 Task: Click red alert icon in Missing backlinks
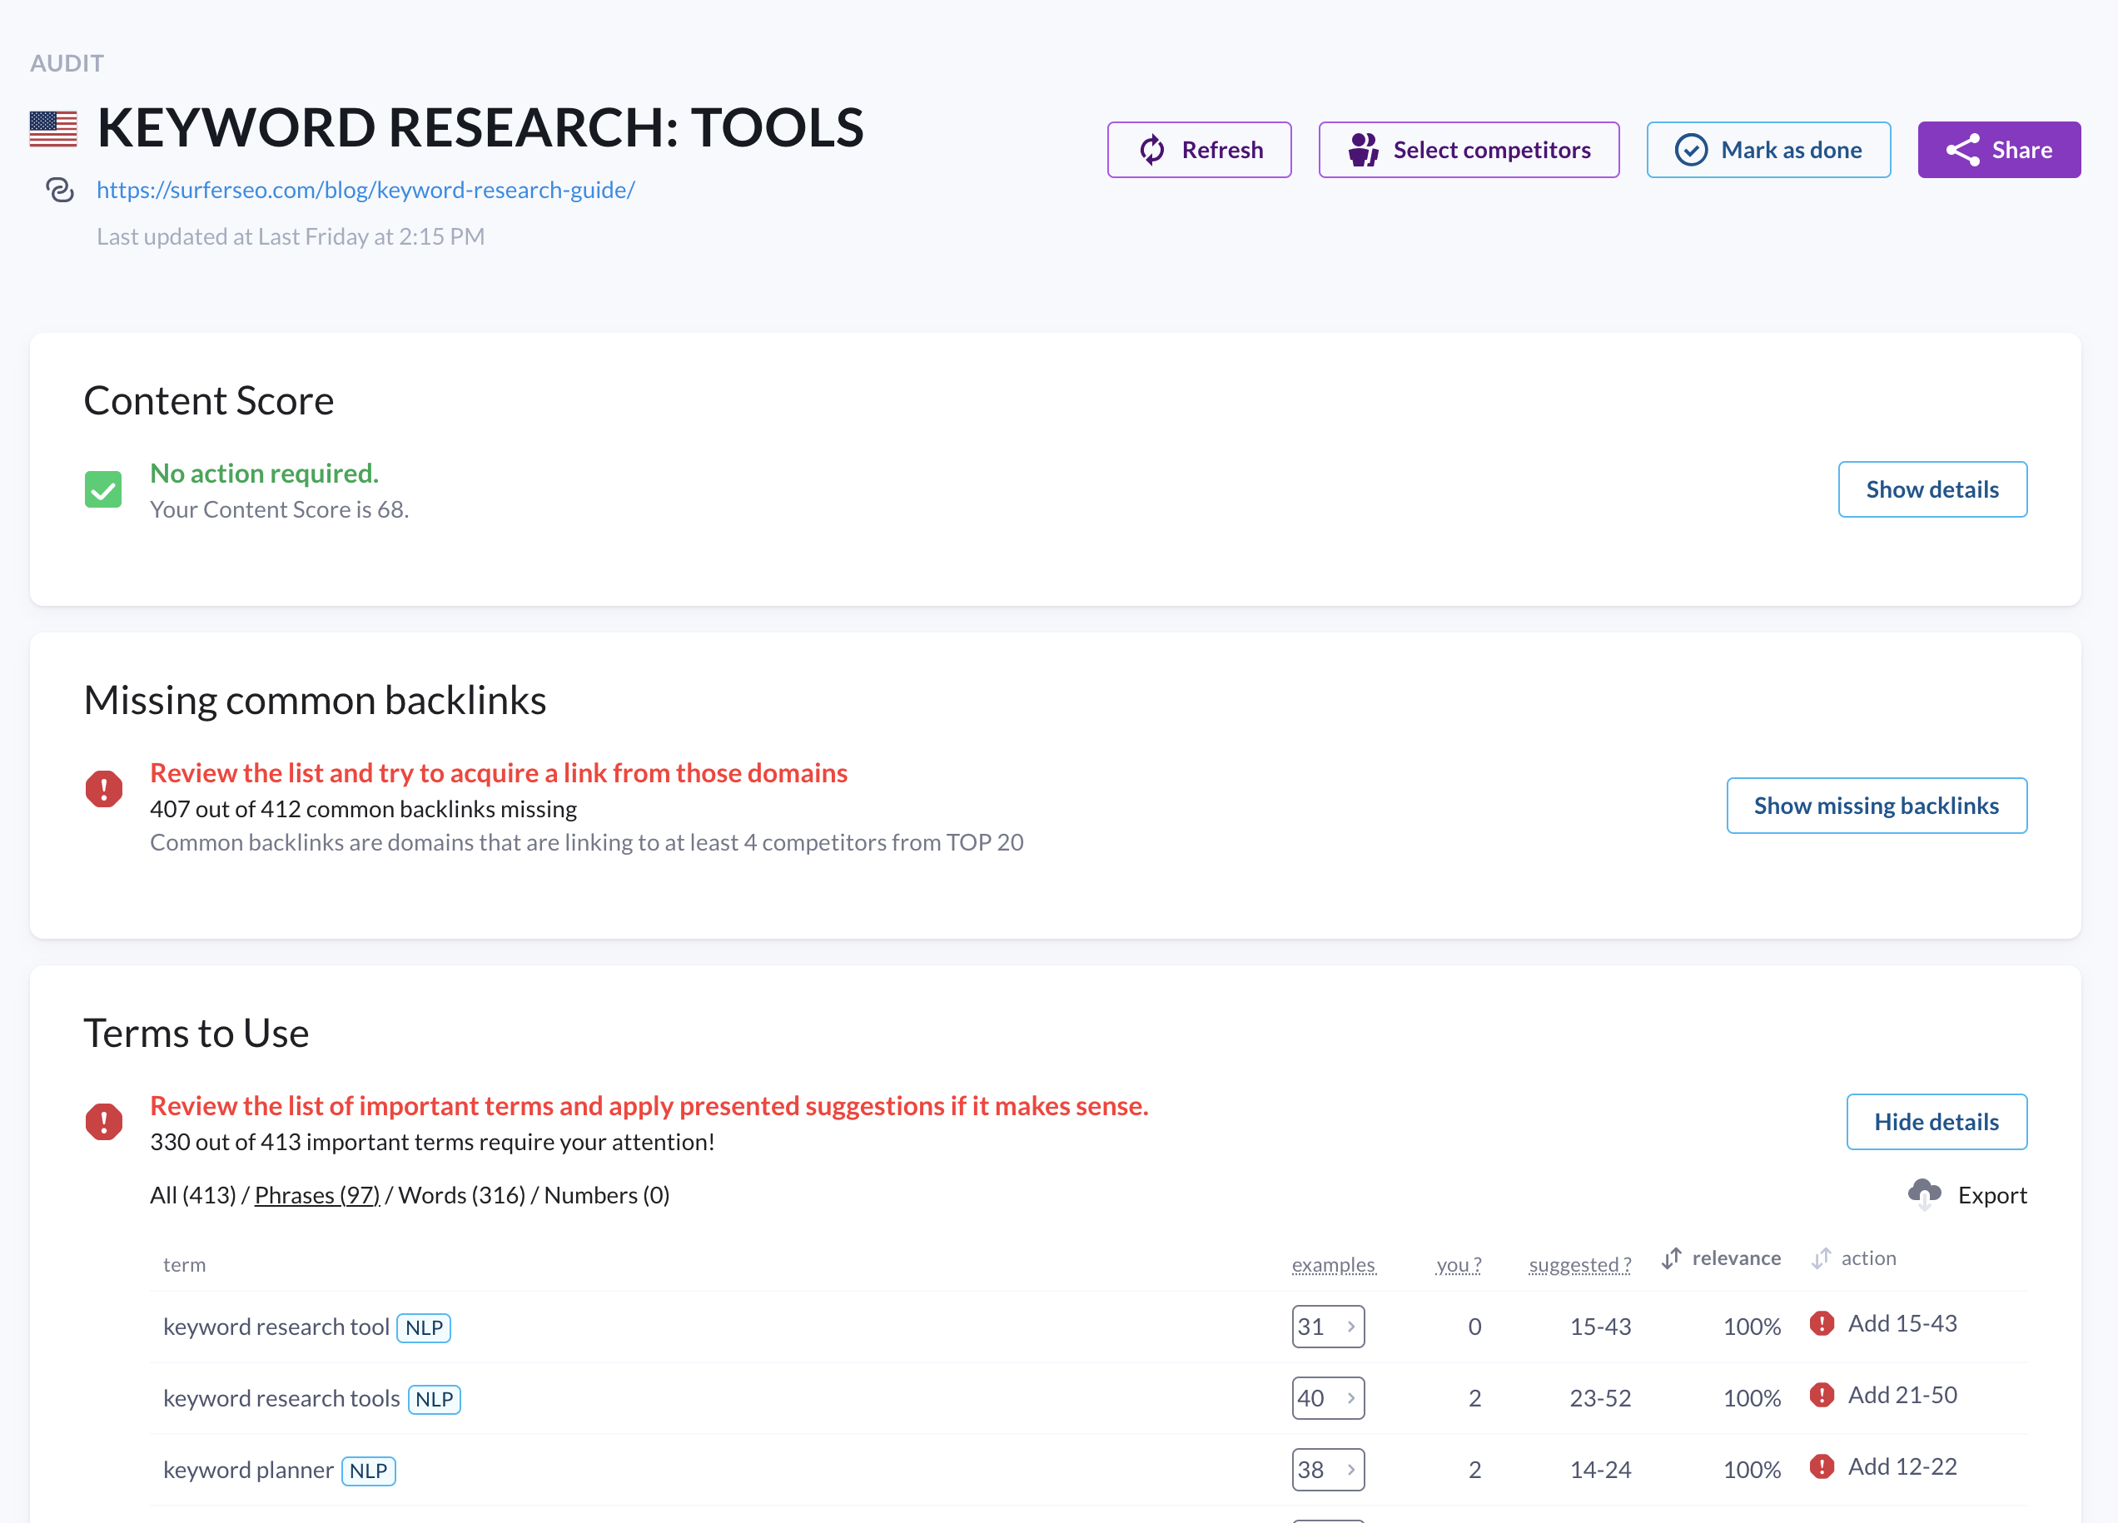click(104, 789)
